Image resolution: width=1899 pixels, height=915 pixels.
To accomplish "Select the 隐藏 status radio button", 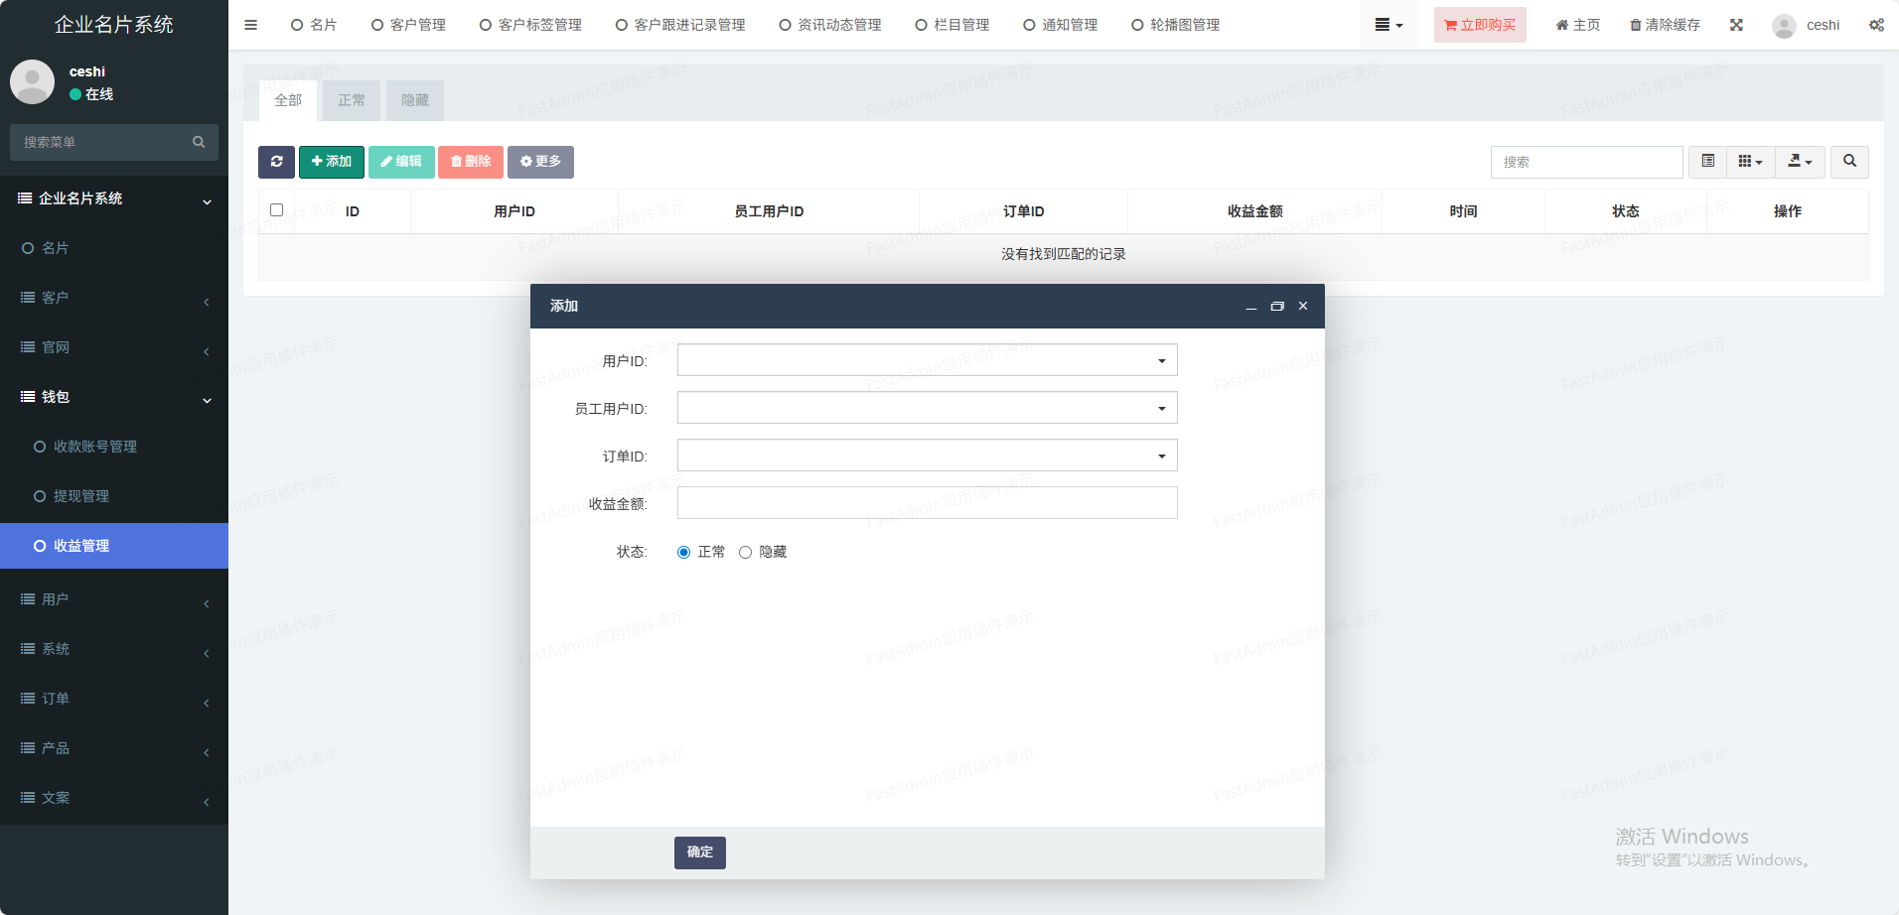I will 745,553.
